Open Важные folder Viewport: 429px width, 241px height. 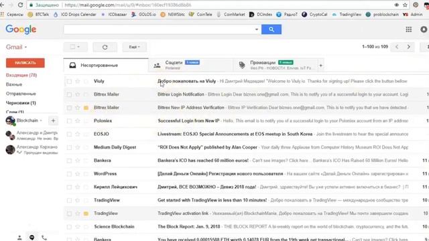14,84
